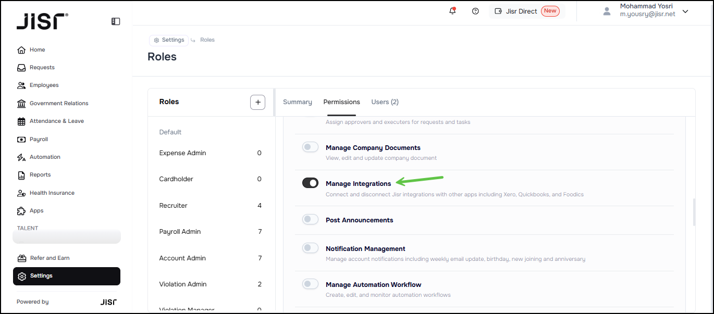Viewport: 714px width, 314px height.
Task: Go back via the Settings breadcrumb
Action: click(169, 40)
